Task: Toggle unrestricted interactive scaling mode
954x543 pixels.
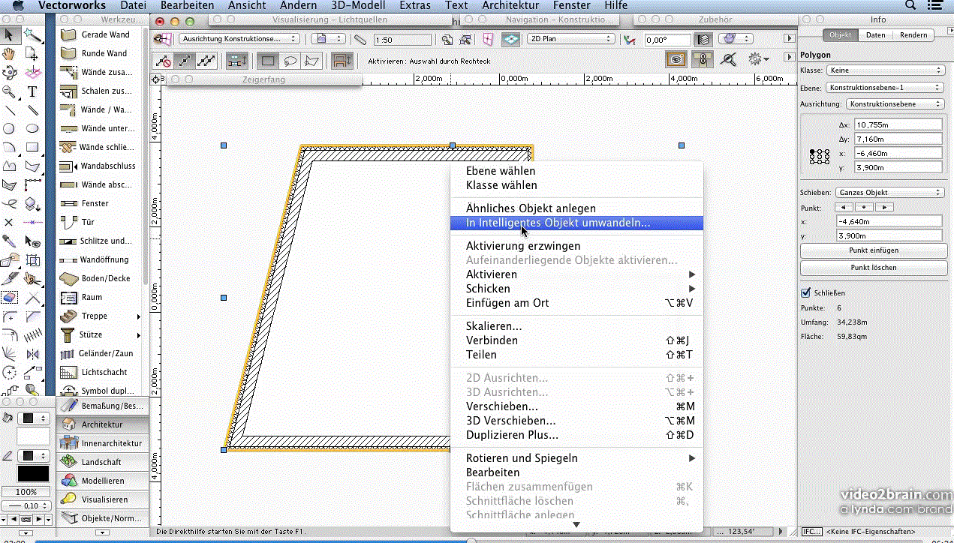Action: click(x=206, y=60)
